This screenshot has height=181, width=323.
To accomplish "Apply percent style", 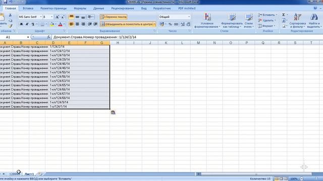I will tap(170, 24).
